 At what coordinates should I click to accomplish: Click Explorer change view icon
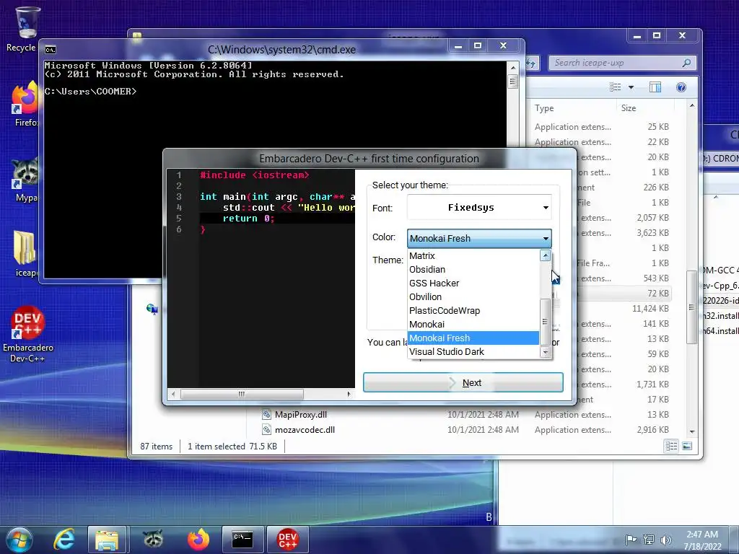click(x=615, y=87)
